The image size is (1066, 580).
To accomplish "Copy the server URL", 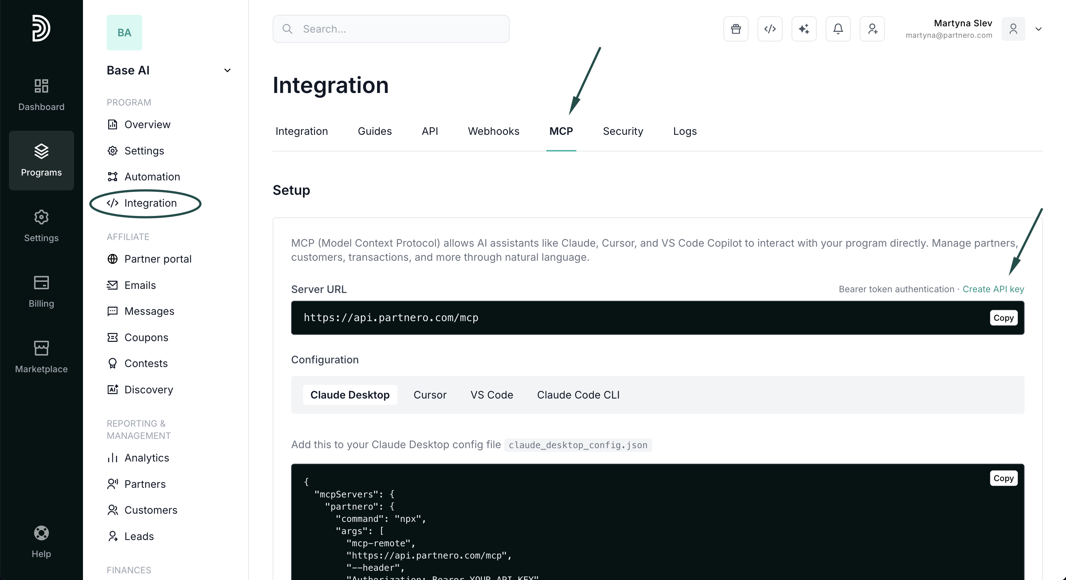I will click(1003, 318).
